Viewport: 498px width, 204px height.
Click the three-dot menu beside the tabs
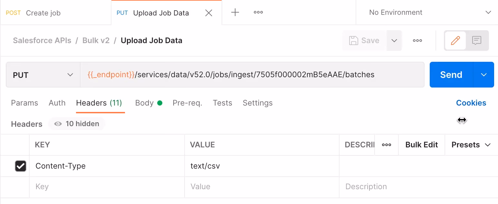[x=258, y=12]
